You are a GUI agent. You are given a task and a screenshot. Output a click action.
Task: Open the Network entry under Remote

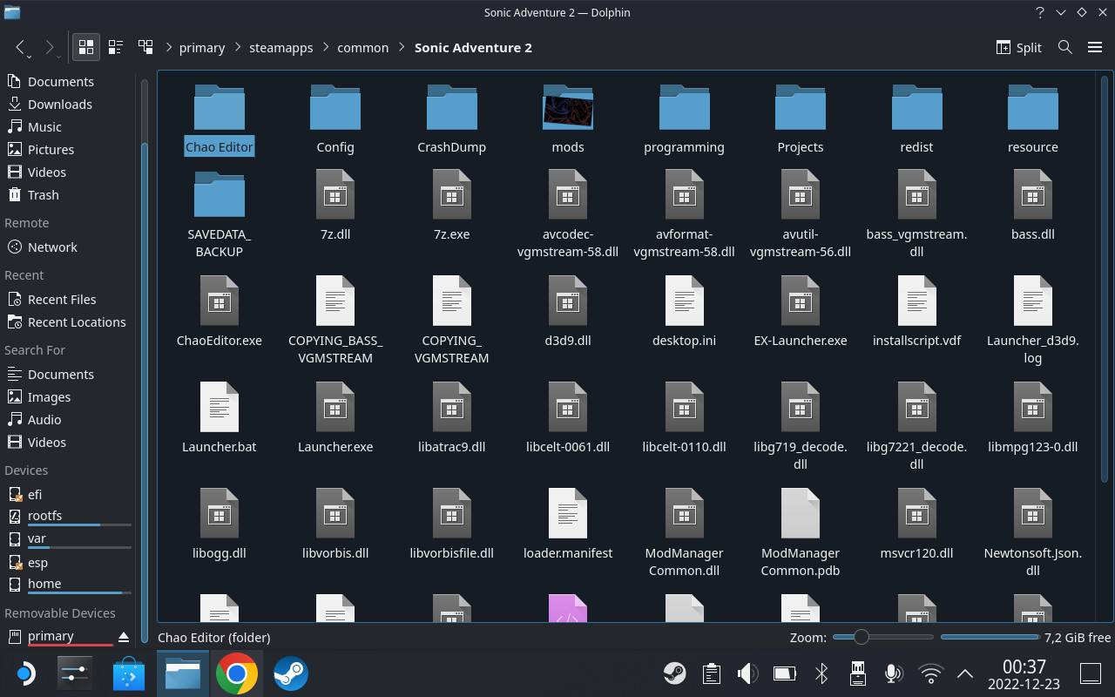[x=50, y=247]
